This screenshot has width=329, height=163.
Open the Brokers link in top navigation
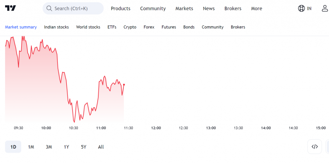tap(233, 9)
